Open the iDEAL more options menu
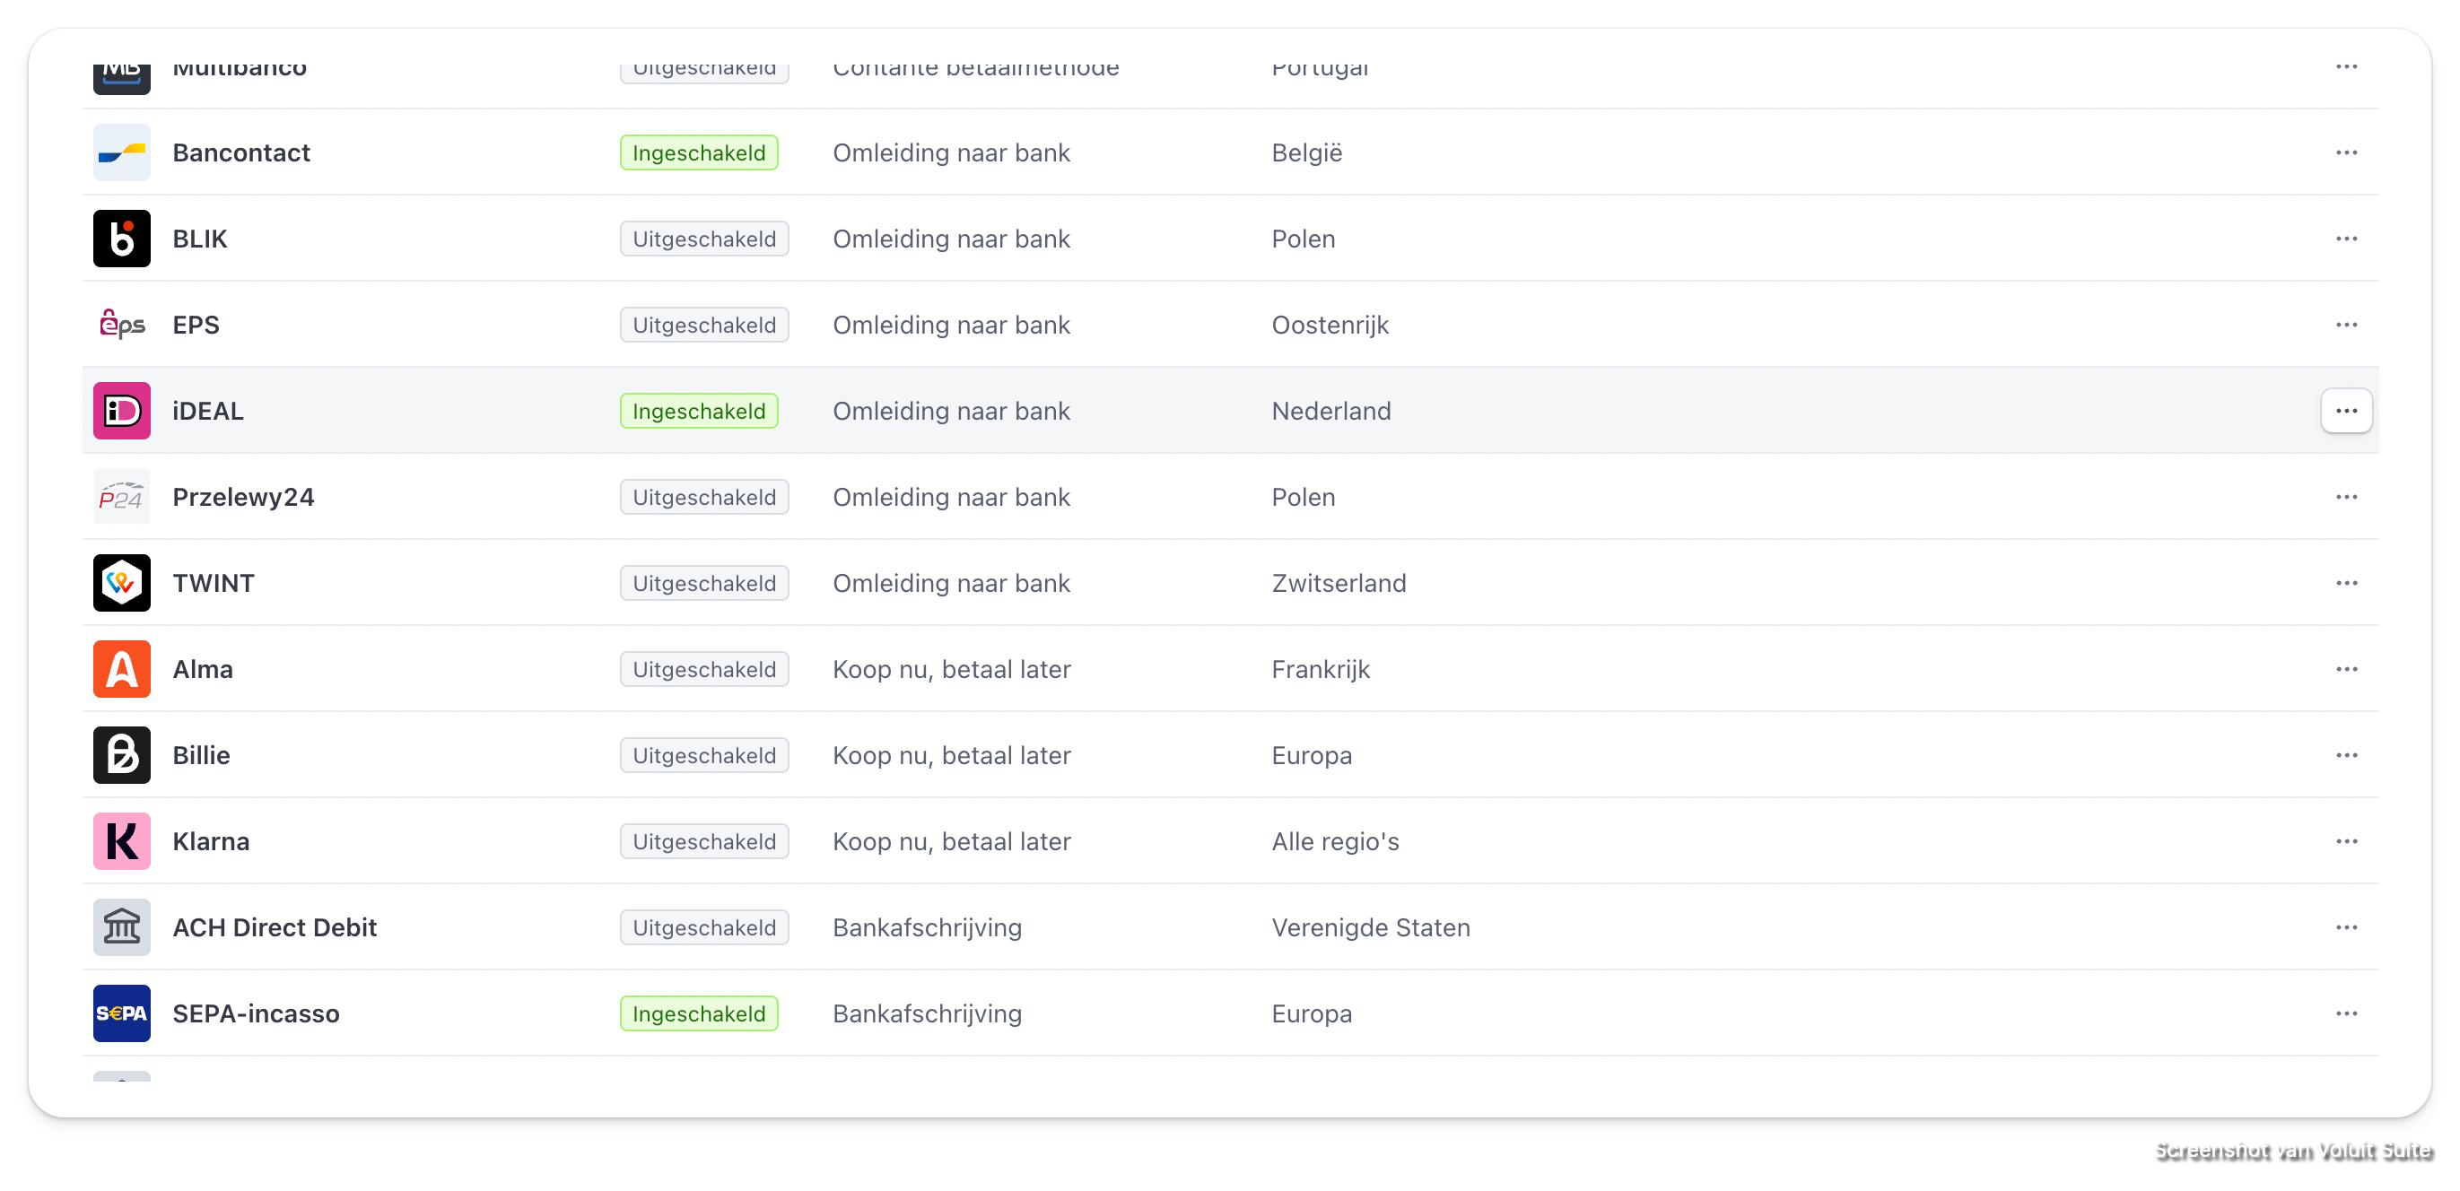The height and width of the screenshot is (1191, 2460). pyautogui.click(x=2345, y=411)
